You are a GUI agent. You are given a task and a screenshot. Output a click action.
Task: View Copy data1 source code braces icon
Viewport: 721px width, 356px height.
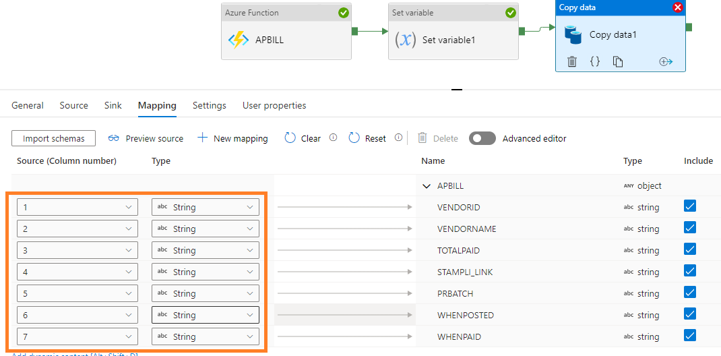(x=595, y=61)
